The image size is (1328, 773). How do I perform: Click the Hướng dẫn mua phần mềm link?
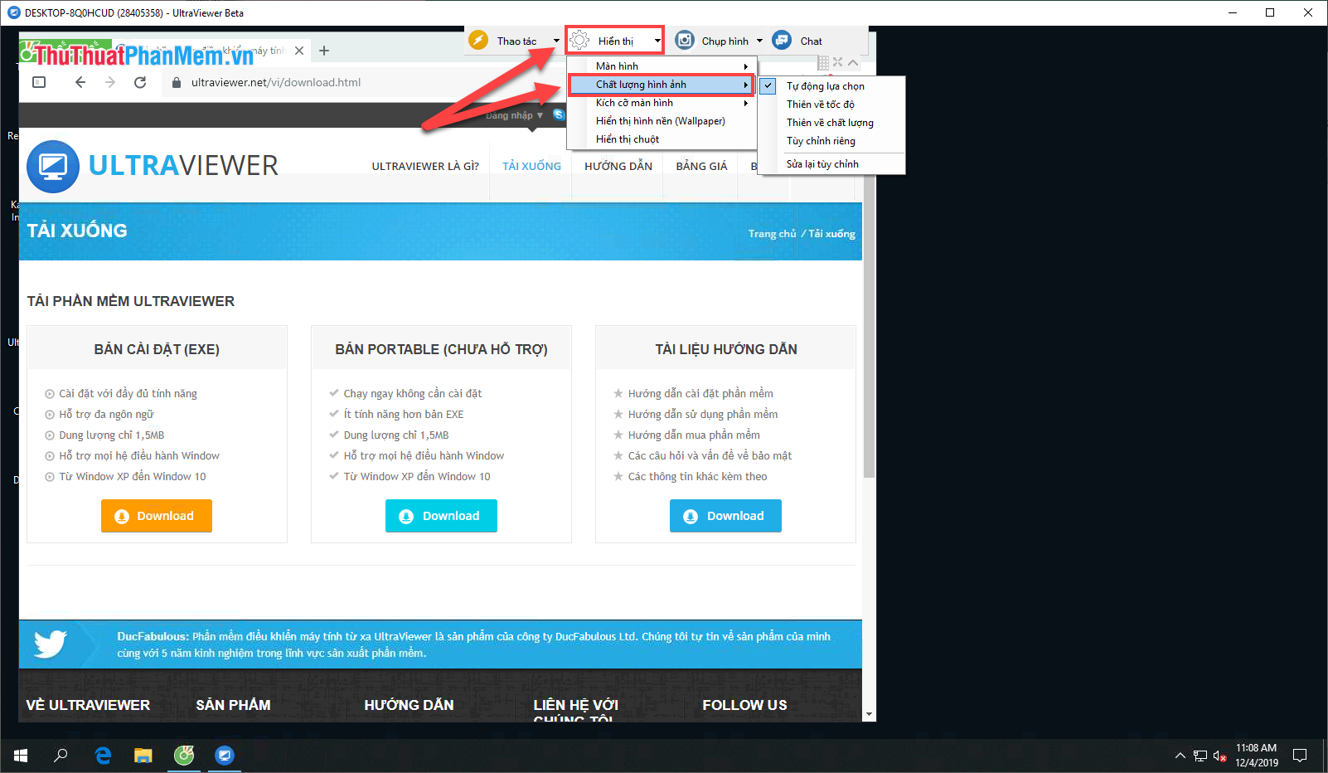click(694, 435)
